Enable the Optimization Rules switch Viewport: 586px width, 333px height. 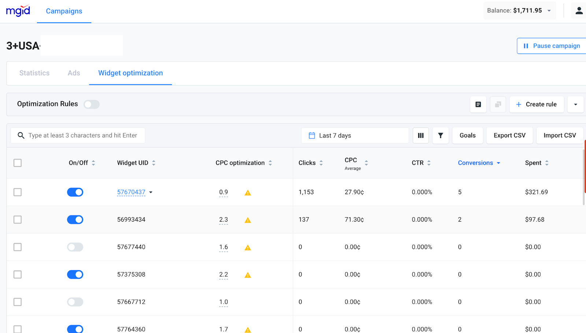(92, 104)
